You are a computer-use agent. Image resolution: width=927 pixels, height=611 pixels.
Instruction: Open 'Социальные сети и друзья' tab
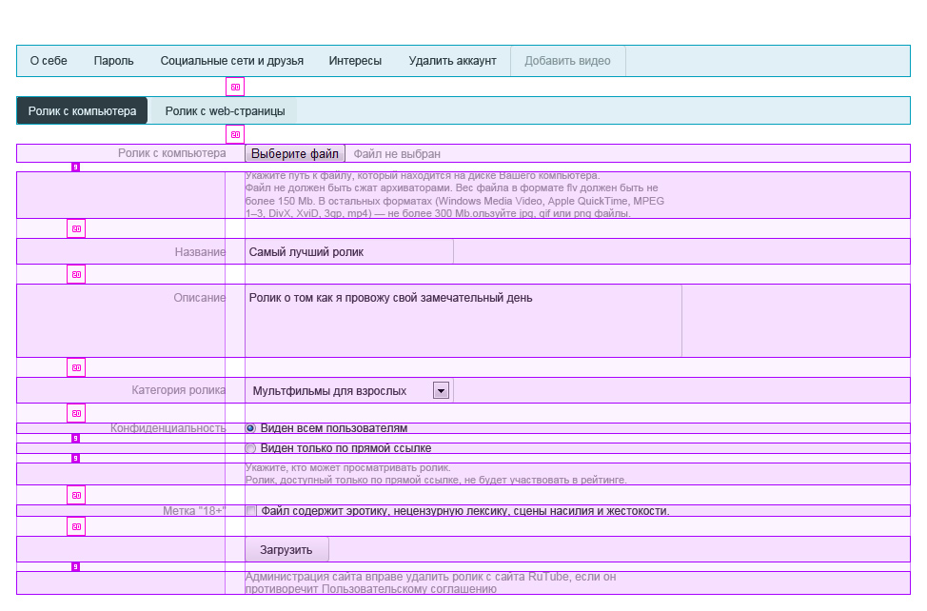(232, 61)
